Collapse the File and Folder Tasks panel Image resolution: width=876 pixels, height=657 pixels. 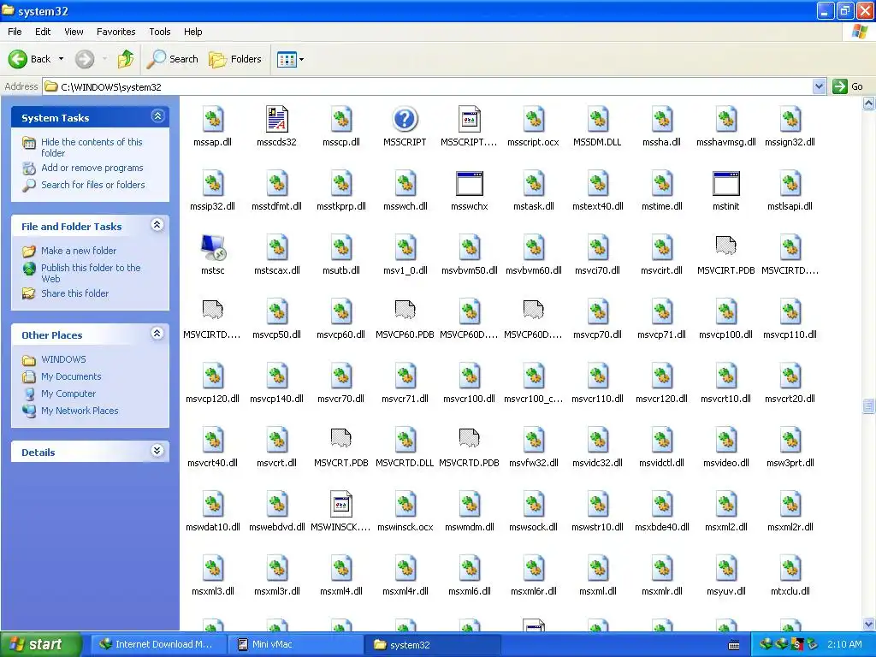(157, 225)
